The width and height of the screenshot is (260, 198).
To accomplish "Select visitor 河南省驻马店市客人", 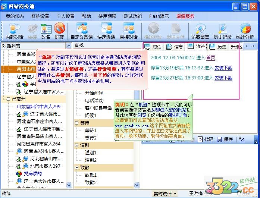I will (39, 136).
